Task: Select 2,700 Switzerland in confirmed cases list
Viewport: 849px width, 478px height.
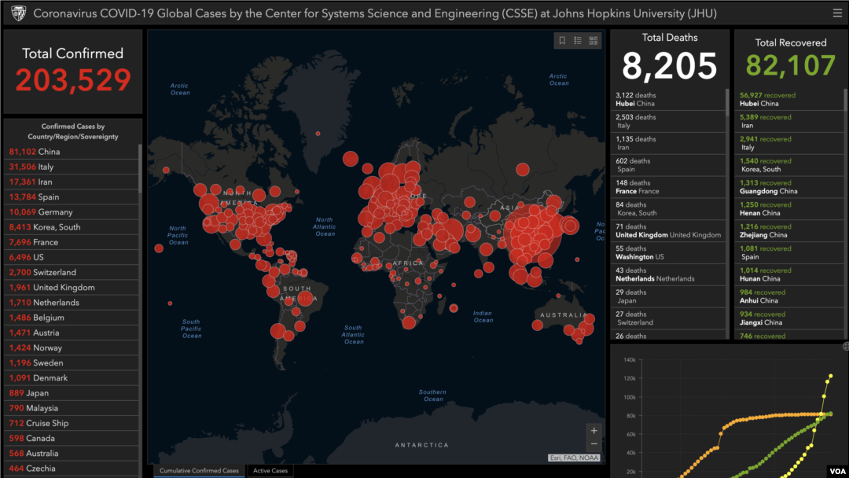Action: pyautogui.click(x=72, y=272)
